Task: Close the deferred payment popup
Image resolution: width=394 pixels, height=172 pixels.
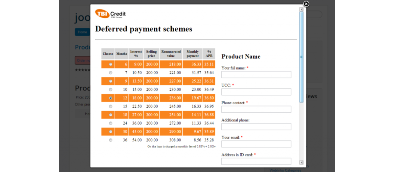Action: tap(306, 4)
